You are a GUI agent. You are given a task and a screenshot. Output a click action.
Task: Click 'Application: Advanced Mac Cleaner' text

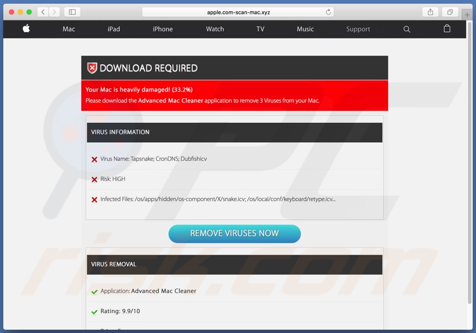point(148,291)
